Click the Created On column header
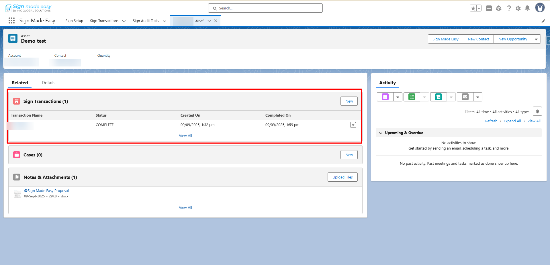Viewport: 550px width, 265px height. pos(190,115)
